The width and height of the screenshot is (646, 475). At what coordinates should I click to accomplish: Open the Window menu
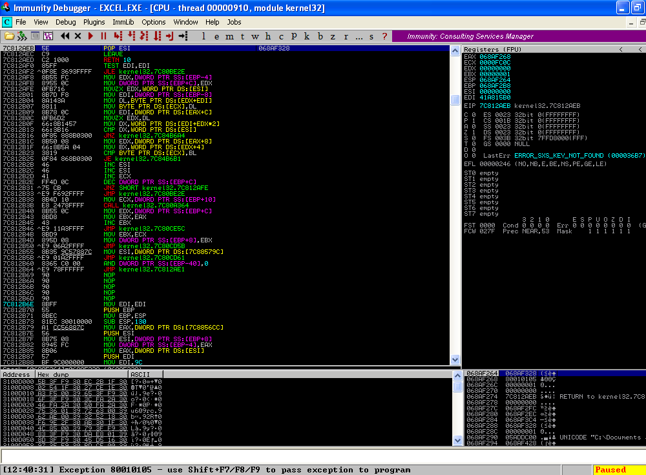click(x=185, y=22)
